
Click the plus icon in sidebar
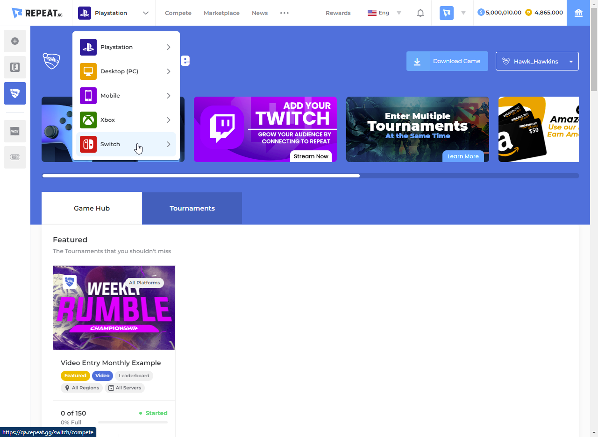[x=15, y=41]
